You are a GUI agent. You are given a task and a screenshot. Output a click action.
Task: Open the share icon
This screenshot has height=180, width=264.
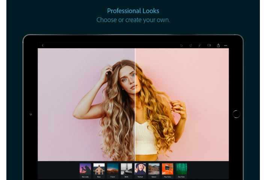pos(218,45)
